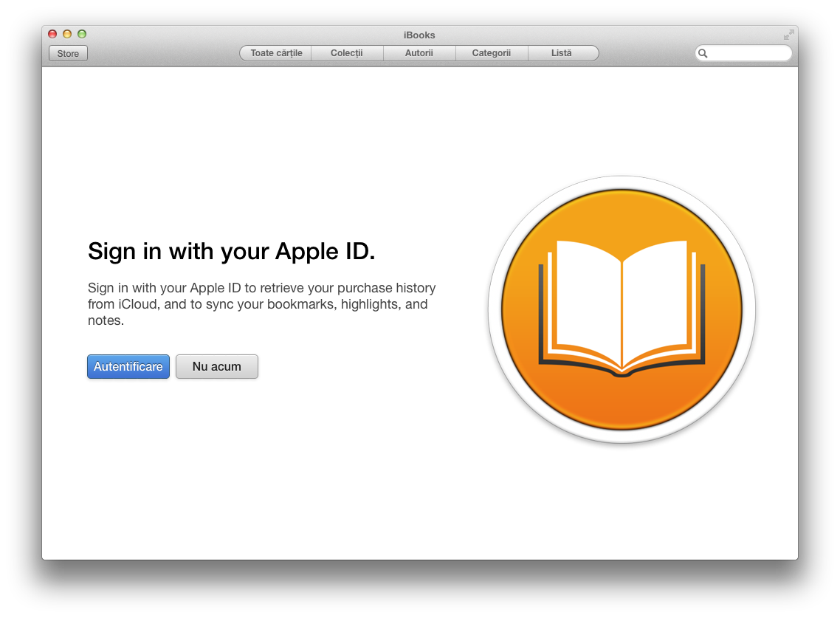Viewport: 840px width, 618px height.
Task: Zoom window with the green button
Action: click(82, 34)
